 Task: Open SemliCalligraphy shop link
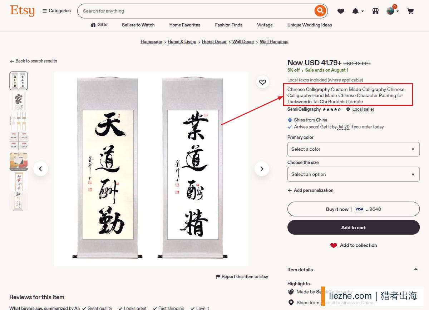click(304, 109)
